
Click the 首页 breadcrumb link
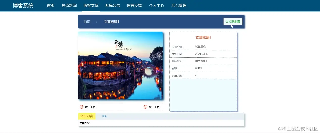coord(87,22)
